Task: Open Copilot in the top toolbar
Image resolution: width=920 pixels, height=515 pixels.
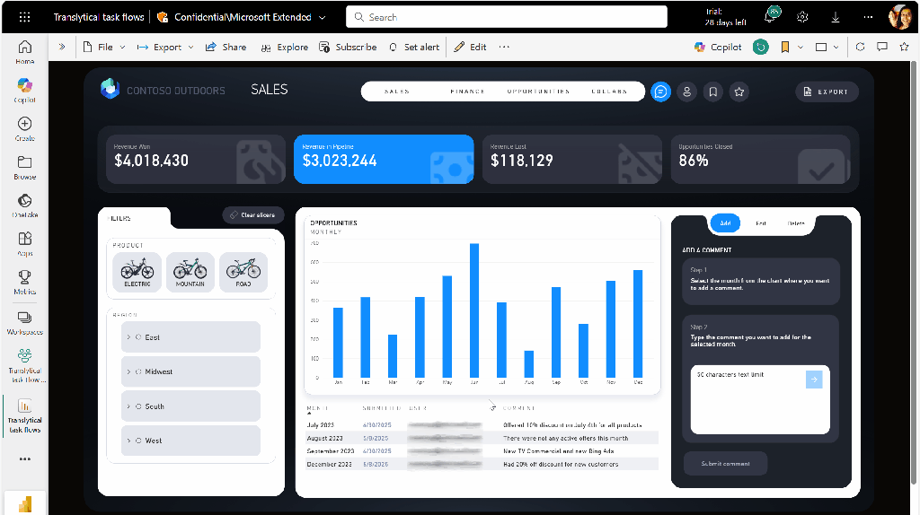Action: (x=718, y=47)
